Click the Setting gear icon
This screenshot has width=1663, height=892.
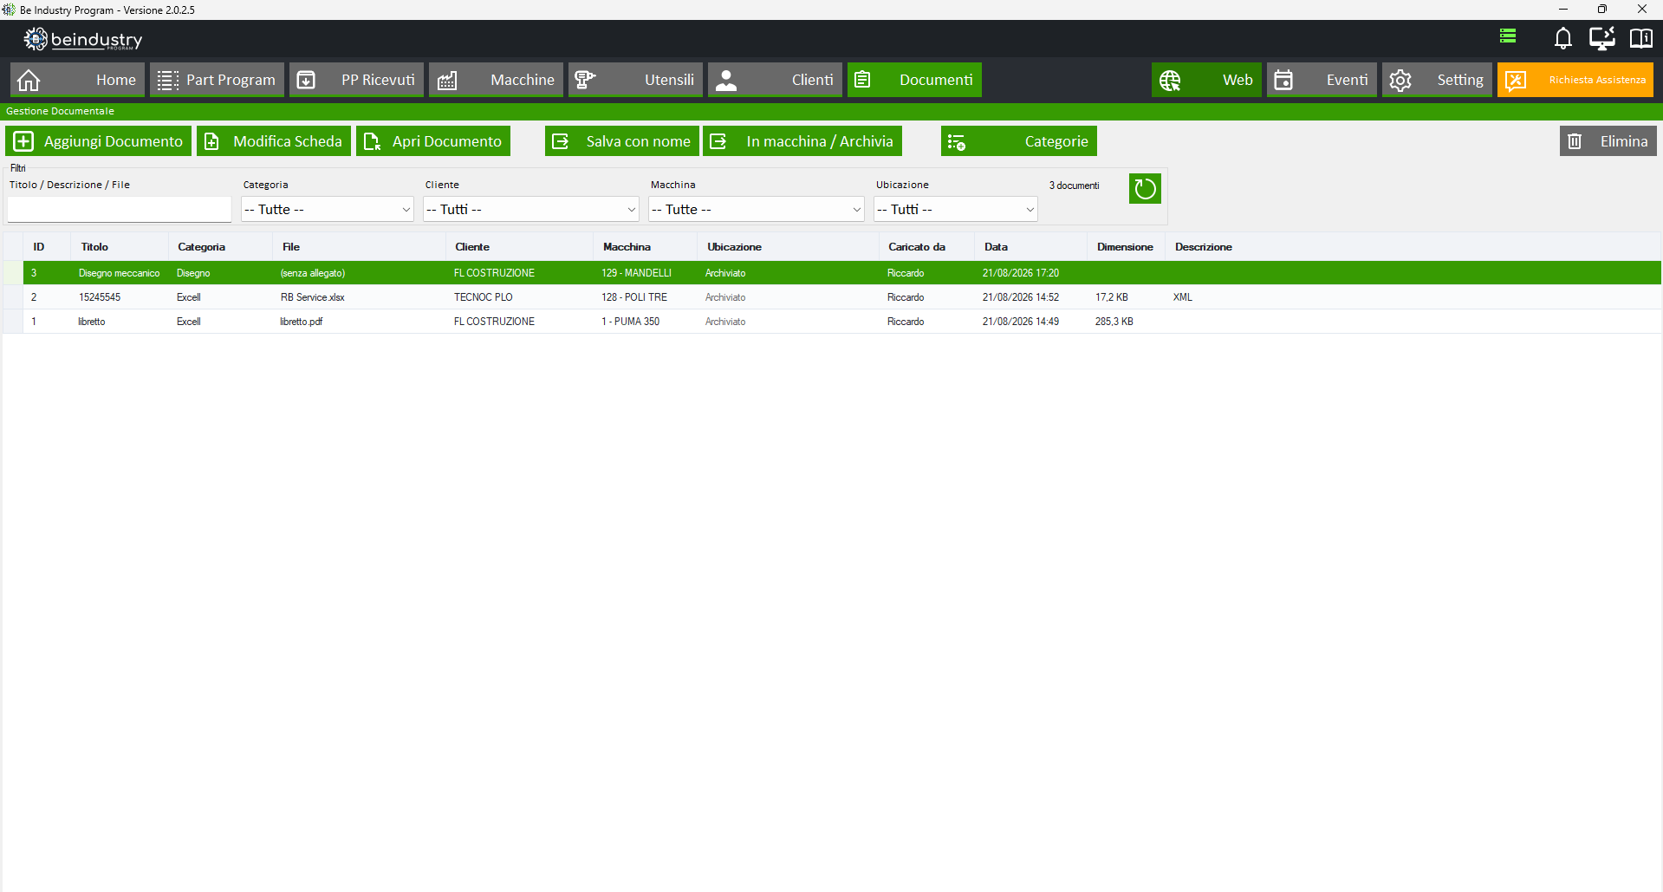(x=1400, y=80)
